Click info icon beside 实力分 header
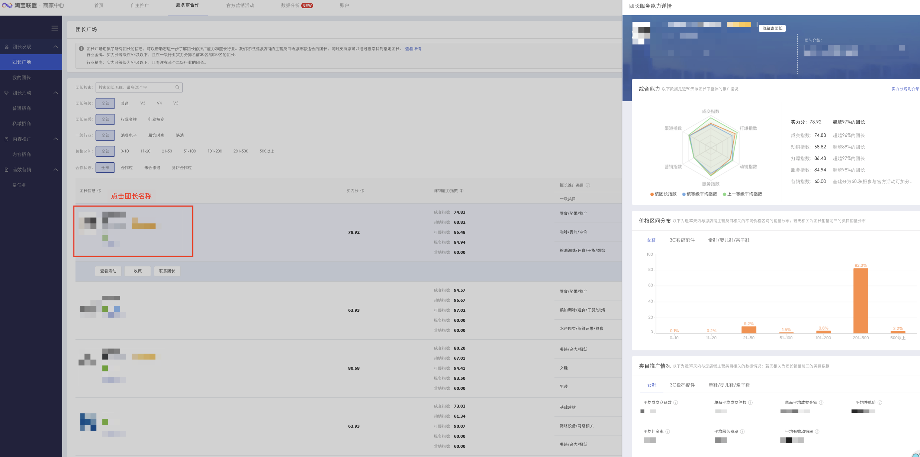This screenshot has width=920, height=457. point(362,191)
